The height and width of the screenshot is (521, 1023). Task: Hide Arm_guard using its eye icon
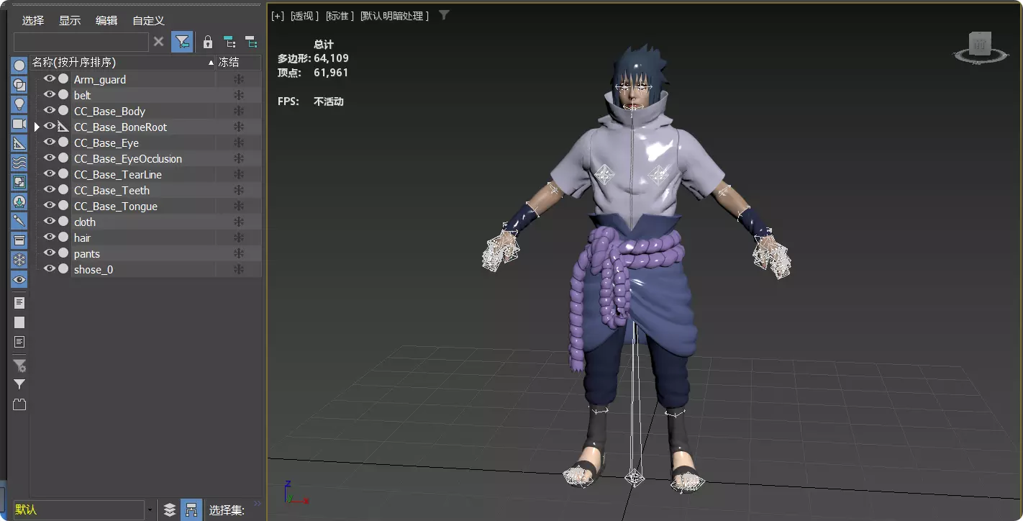point(49,79)
